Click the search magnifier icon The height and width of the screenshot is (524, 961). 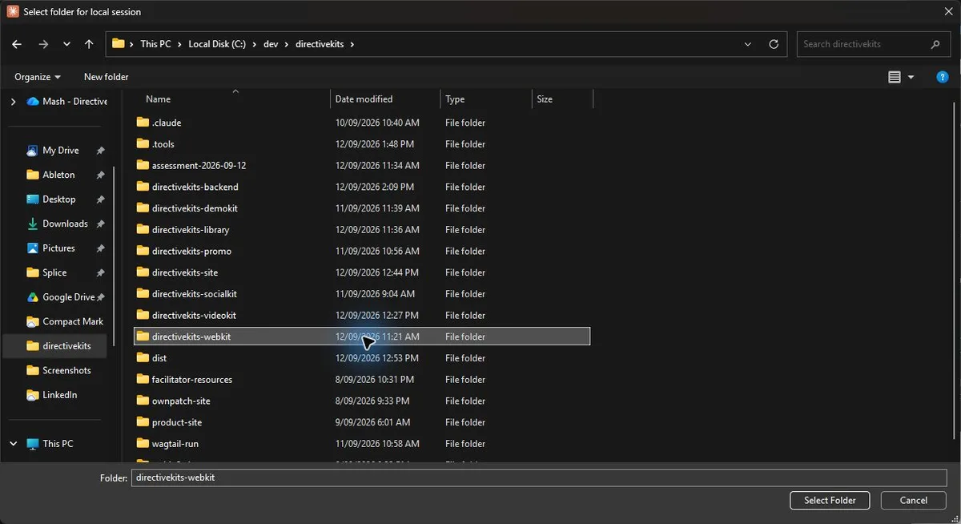[935, 44]
